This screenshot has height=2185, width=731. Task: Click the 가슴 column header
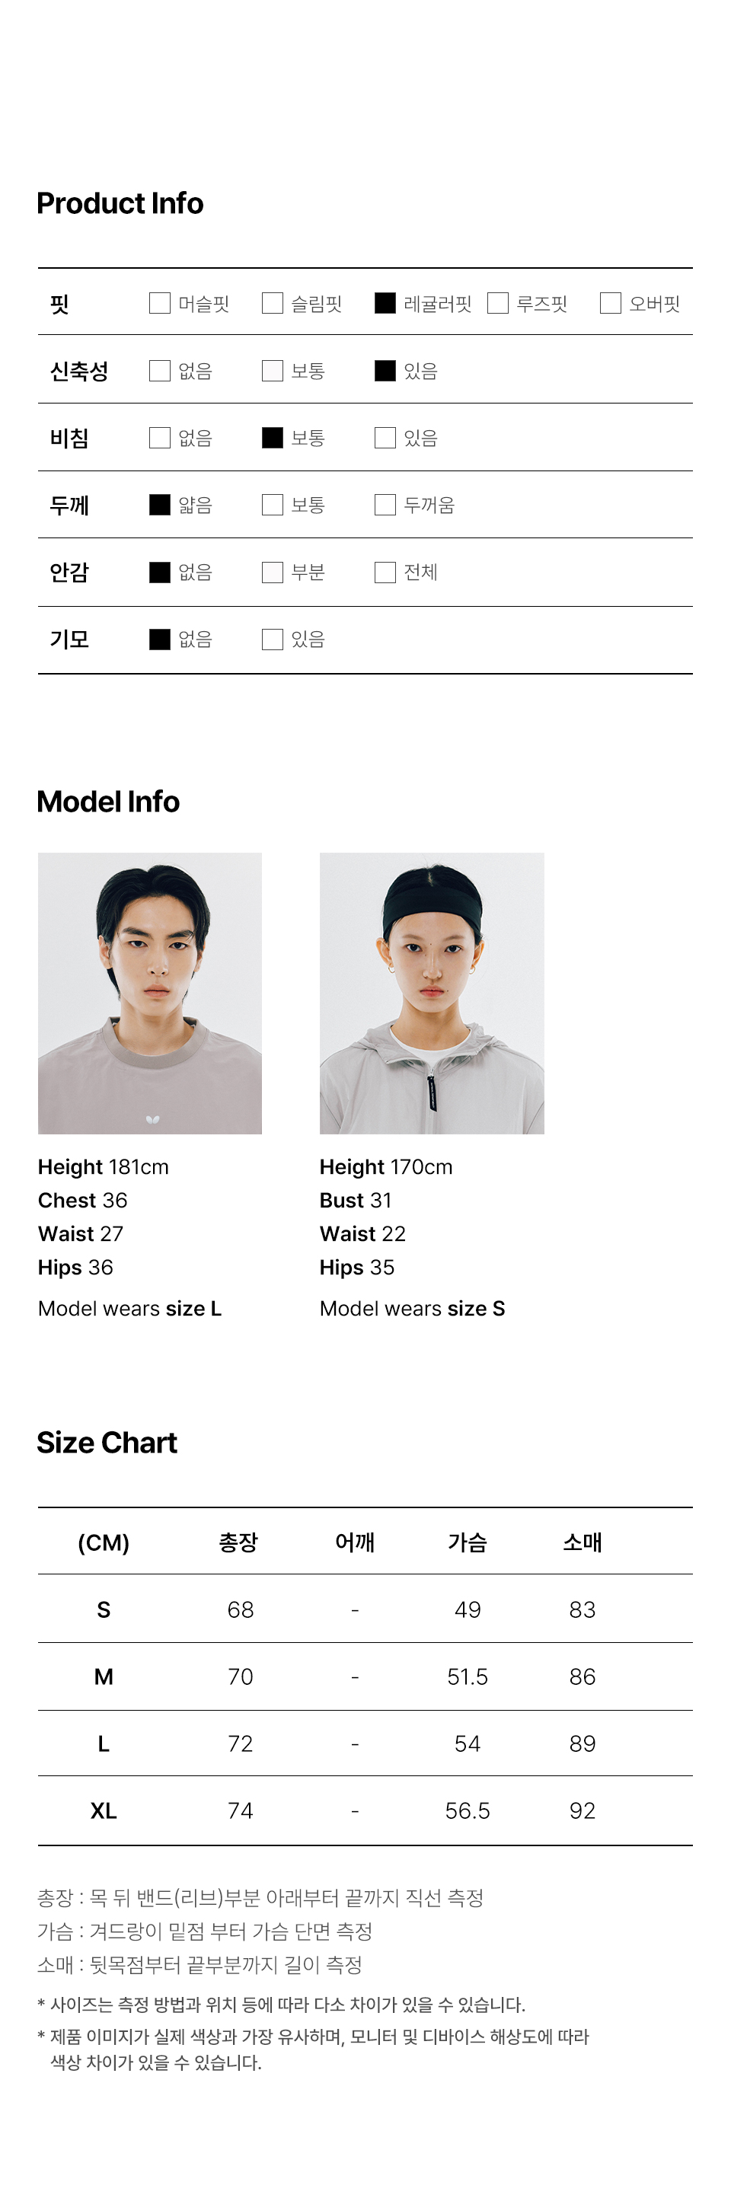coord(468,1542)
